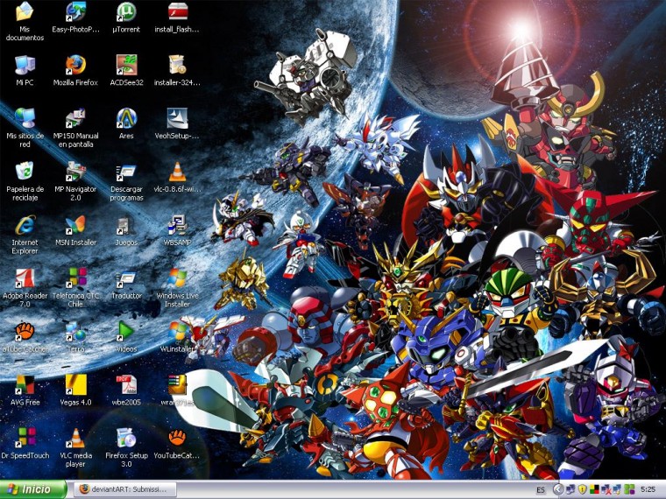The height and width of the screenshot is (499, 666).
Task: Open the Mi PC icon
Action: click(x=25, y=65)
